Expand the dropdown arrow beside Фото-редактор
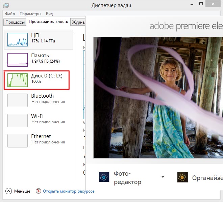 [x=163, y=177]
